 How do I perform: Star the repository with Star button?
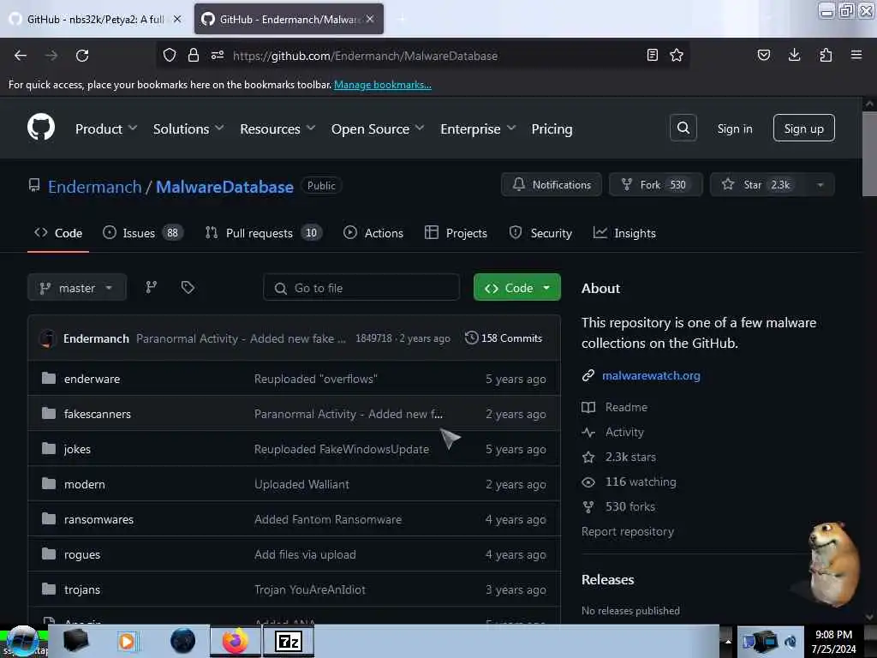pyautogui.click(x=758, y=185)
